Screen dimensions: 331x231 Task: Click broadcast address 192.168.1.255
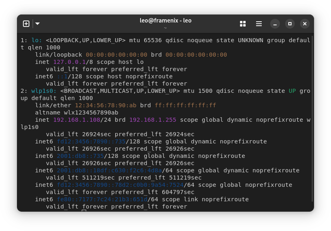153,120
